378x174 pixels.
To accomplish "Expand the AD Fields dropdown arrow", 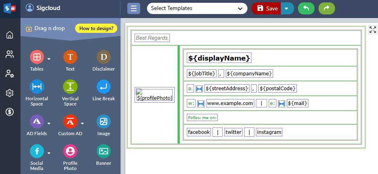I will coord(49,123).
